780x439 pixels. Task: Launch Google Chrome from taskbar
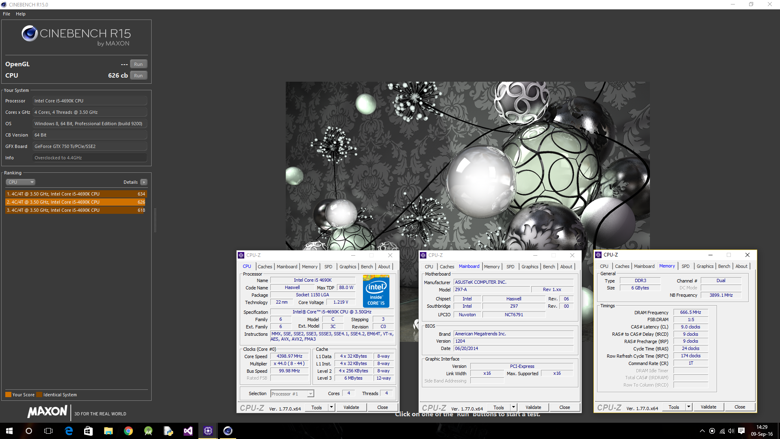point(128,431)
